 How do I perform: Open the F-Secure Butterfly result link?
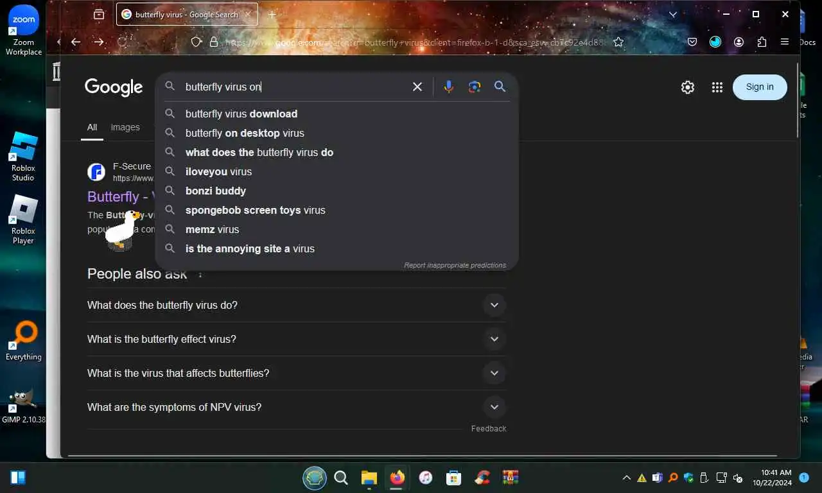click(121, 196)
